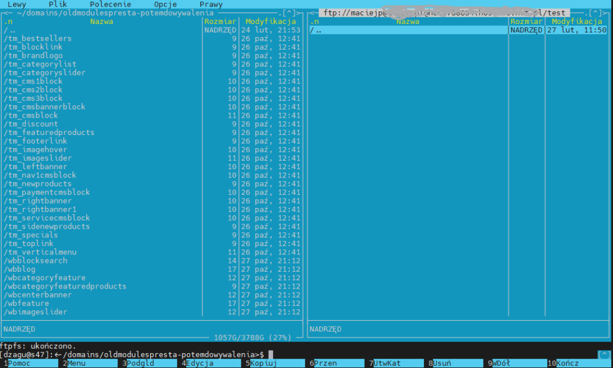Sort left panel by the Rozmiar column
This screenshot has height=368, width=613.
coord(220,22)
